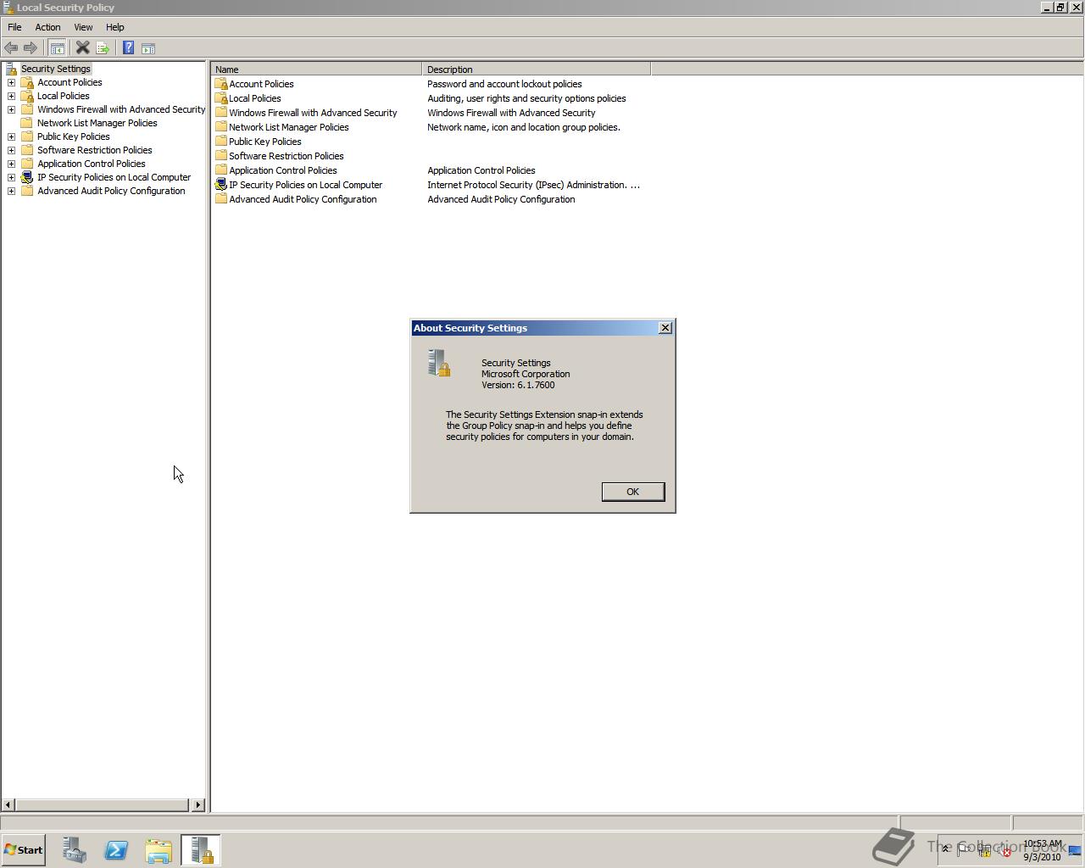Expand Public Key Policies tree node

[x=11, y=136]
